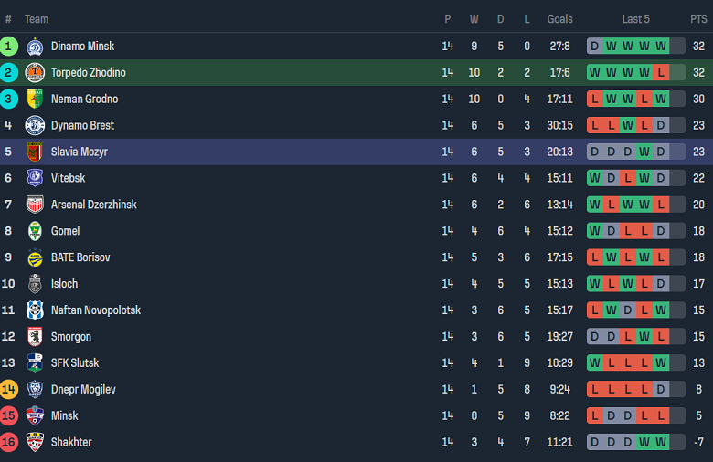Open the Isloch team link
Viewport: 713px width, 462px height.
pyautogui.click(x=64, y=284)
